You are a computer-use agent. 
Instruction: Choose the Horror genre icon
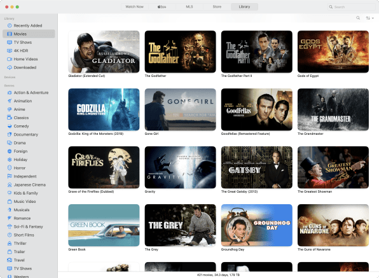click(10, 168)
